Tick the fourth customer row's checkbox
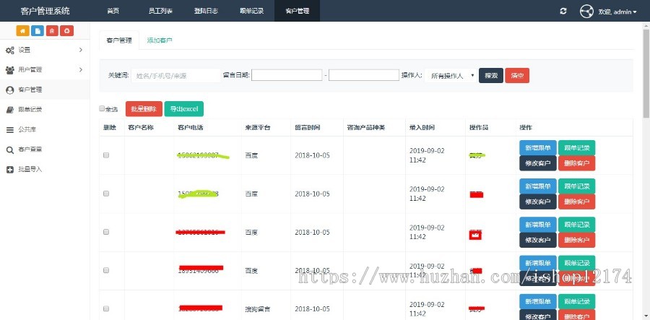650x320 pixels. coord(106,270)
